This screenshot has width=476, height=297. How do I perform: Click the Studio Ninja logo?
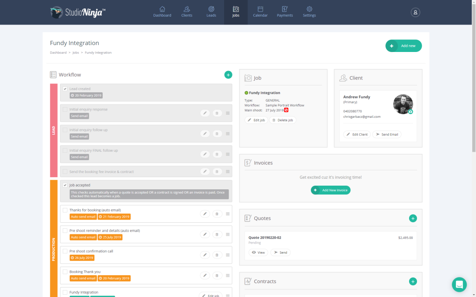(78, 13)
